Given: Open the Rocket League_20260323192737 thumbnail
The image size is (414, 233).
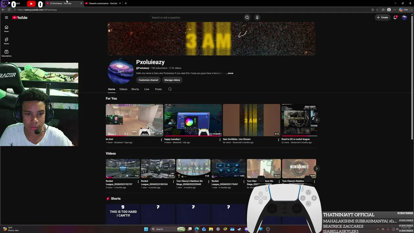Looking at the screenshot, I should coord(123,169).
